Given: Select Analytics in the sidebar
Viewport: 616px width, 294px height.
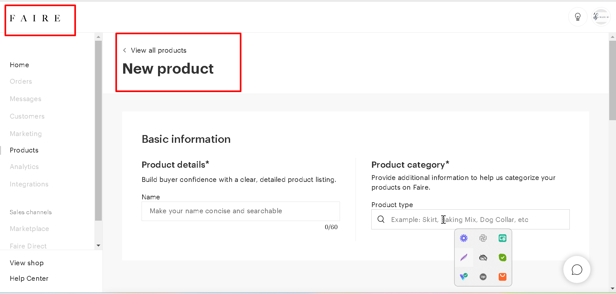Looking at the screenshot, I should coord(24,167).
